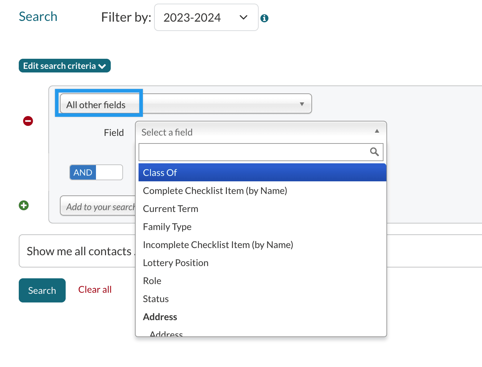Choose the Status field option
The width and height of the screenshot is (482, 367).
[155, 299]
